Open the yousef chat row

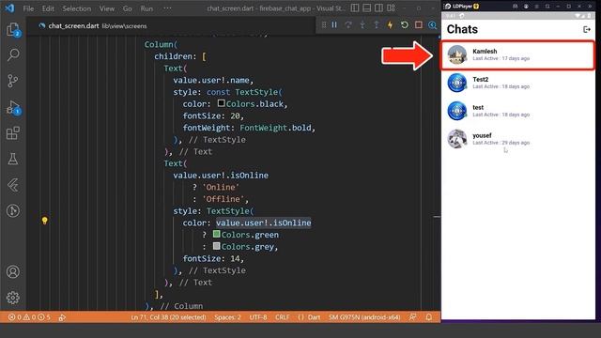(x=517, y=139)
